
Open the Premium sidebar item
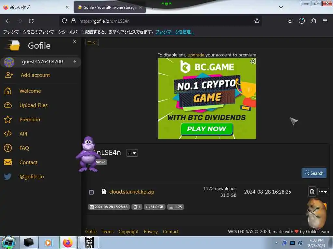[x=30, y=119]
